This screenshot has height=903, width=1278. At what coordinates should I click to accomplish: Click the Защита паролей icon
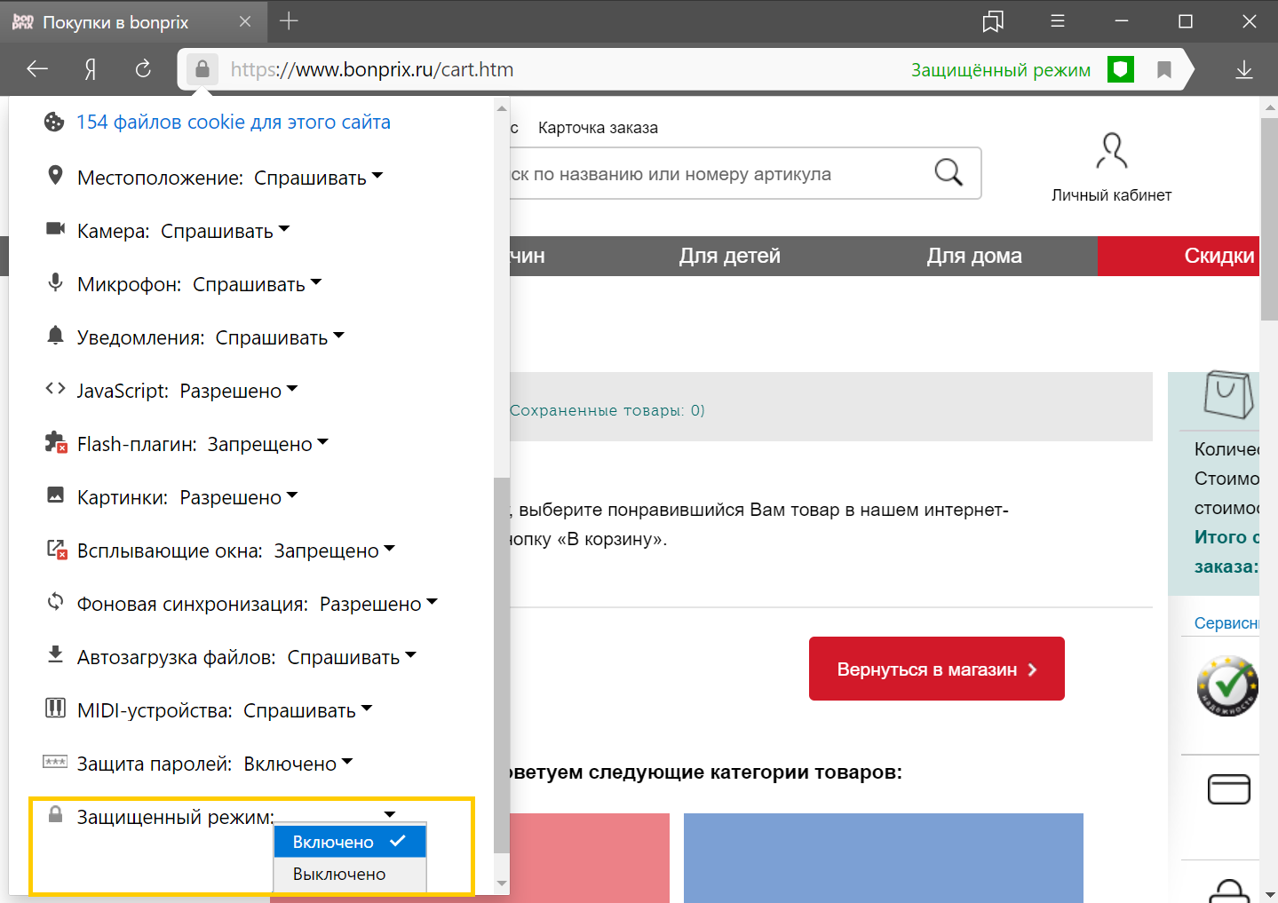pos(55,762)
